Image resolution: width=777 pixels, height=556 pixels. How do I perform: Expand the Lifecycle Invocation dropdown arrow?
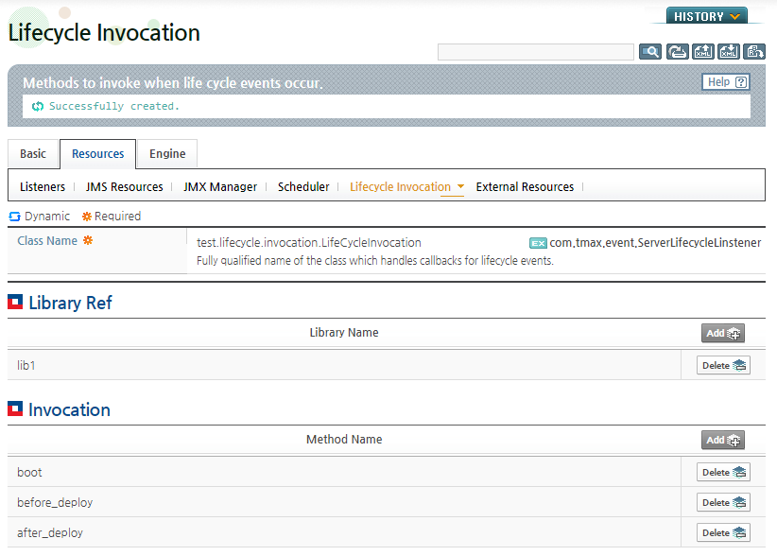(460, 187)
